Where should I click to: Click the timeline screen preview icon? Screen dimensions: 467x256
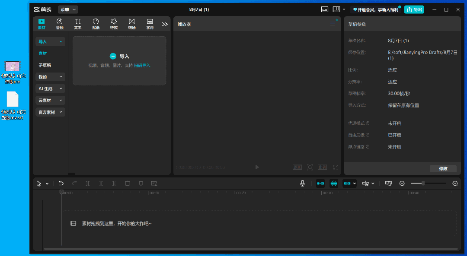pos(388,183)
